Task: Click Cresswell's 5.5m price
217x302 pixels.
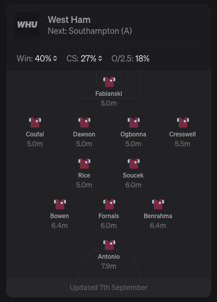Action: coord(182,144)
